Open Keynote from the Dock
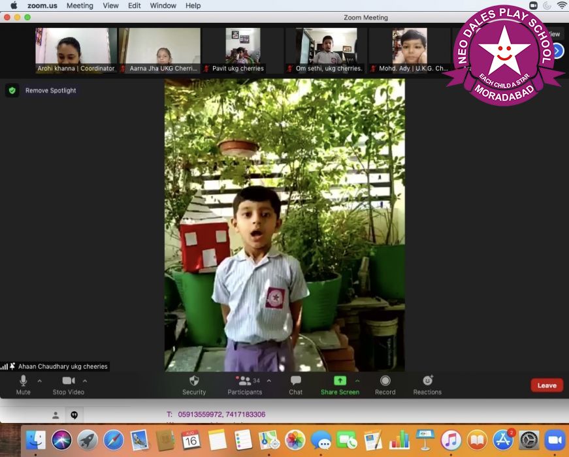The width and height of the screenshot is (569, 457). (425, 440)
